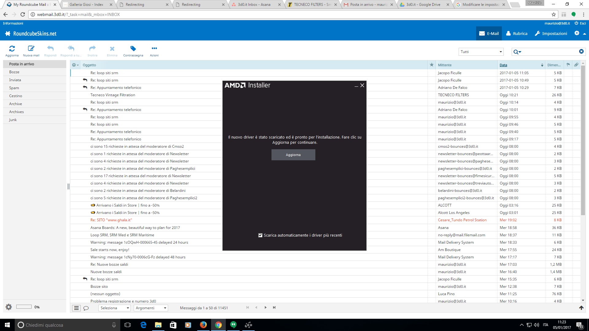Viewport: 589px width, 331px height.
Task: Open the Contrassegna tag icon
Action: (133, 49)
